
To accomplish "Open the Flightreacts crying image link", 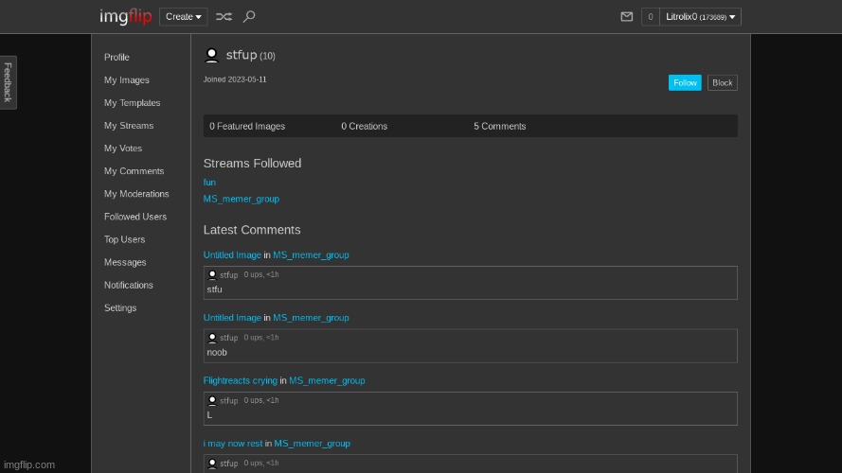I will point(240,380).
